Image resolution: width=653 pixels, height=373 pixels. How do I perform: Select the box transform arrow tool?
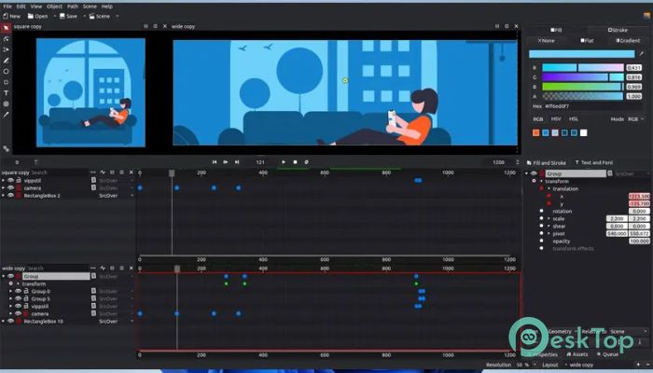[x=6, y=28]
